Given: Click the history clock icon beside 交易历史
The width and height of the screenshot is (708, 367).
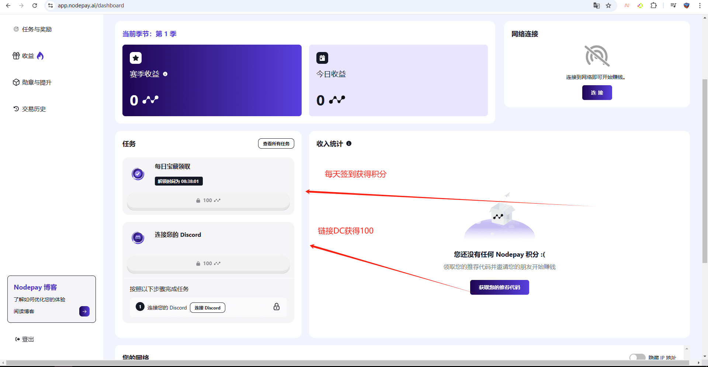Looking at the screenshot, I should (x=16, y=109).
